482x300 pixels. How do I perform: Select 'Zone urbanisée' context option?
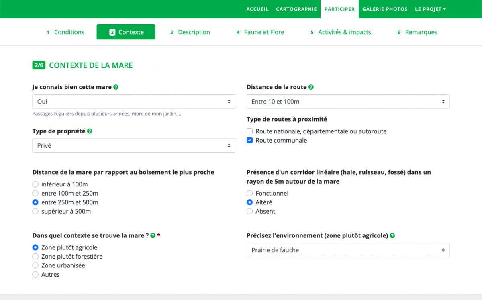tap(35, 266)
